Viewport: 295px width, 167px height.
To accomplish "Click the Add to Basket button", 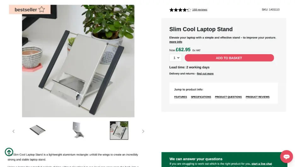I will (x=229, y=58).
